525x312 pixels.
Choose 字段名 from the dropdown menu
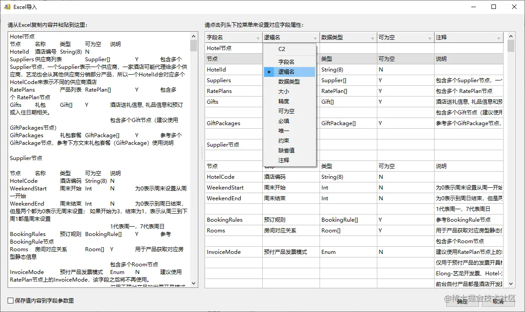[x=290, y=62]
